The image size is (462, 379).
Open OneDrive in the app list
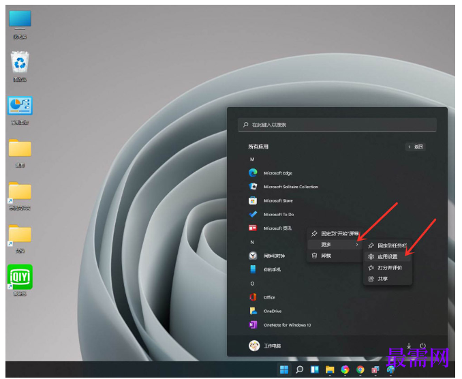(265, 311)
